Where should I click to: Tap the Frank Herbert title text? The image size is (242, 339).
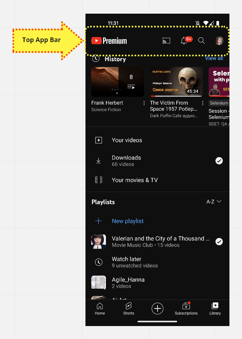[107, 103]
